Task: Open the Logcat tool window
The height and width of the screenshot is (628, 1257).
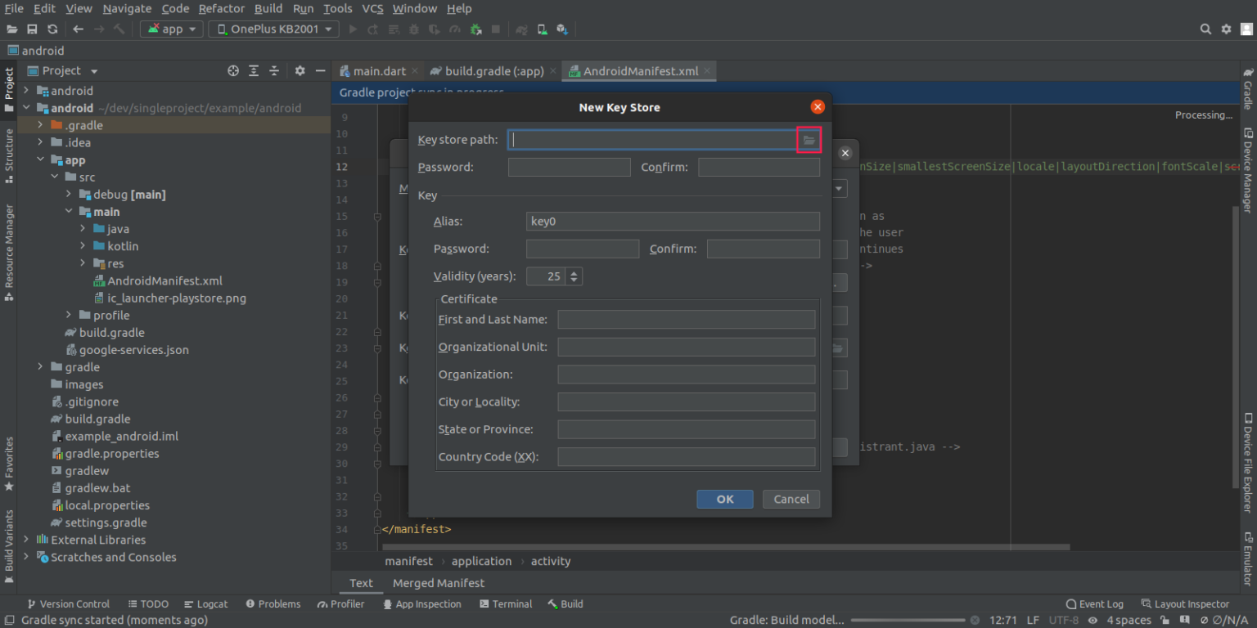Action: 205,604
